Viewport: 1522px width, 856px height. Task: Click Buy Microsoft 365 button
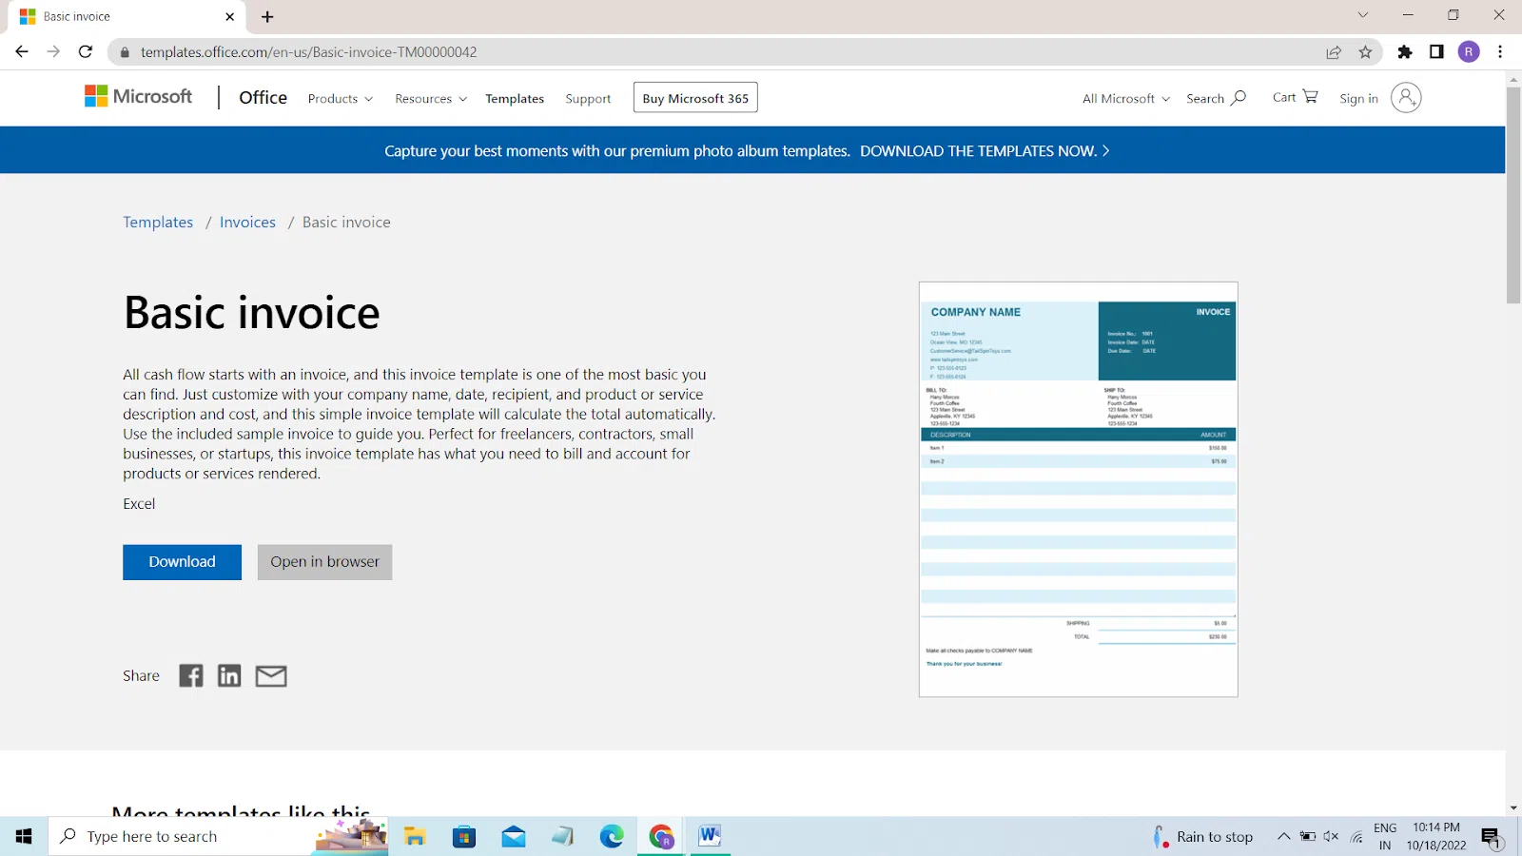pyautogui.click(x=695, y=98)
